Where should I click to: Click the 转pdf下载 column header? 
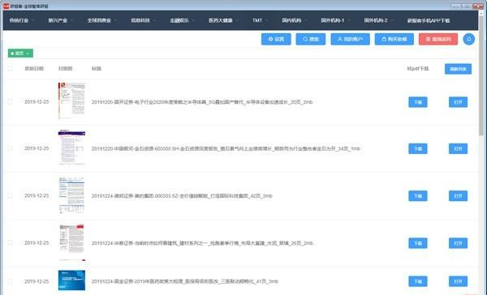[x=418, y=69]
